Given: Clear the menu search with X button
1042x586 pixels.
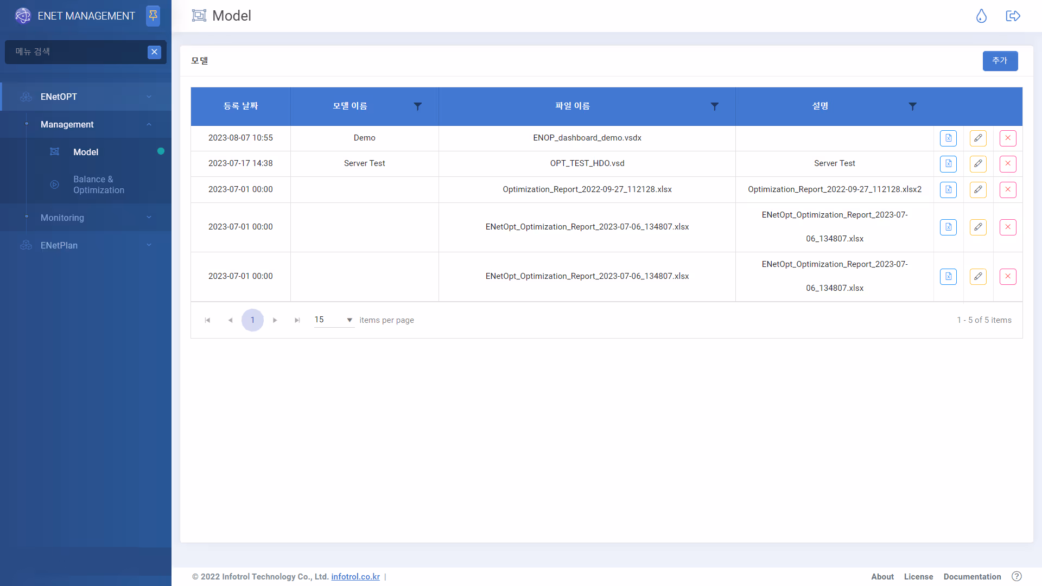Looking at the screenshot, I should coord(154,52).
